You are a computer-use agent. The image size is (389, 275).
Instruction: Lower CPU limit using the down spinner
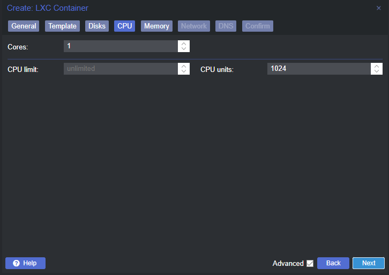184,71
